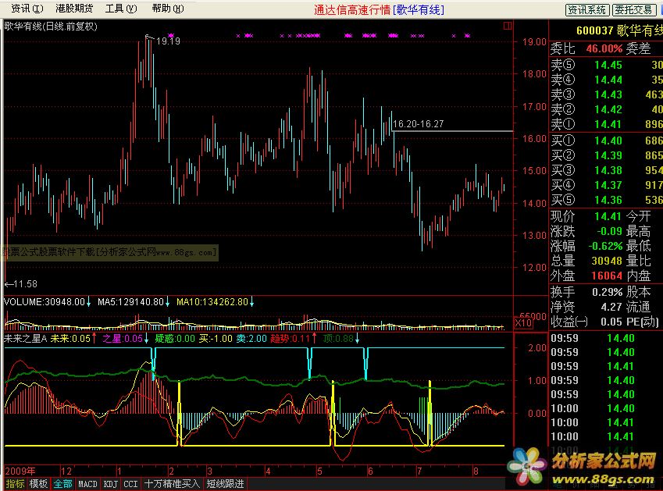Click the 卖:2.00 indicator value
Screen dimensions: 663x491
[x=251, y=339]
